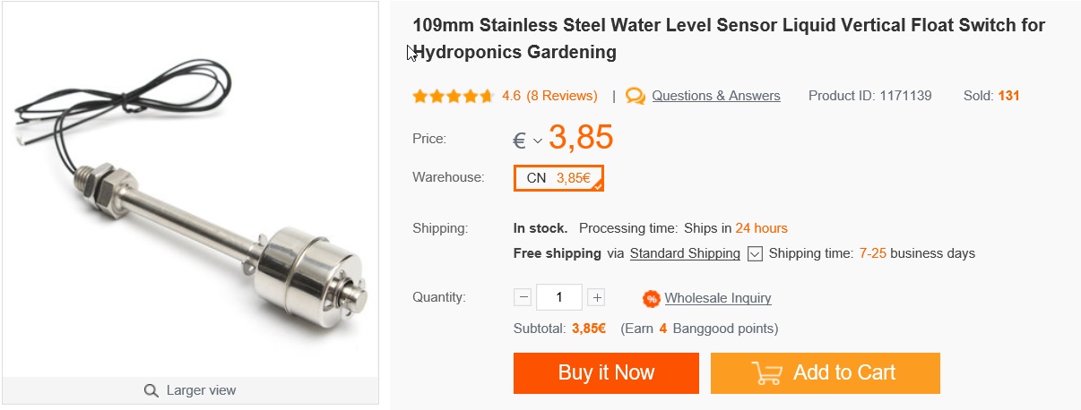Screen dimensions: 1081x410
Task: Open the Wholesale Inquiry link
Action: [x=717, y=298]
